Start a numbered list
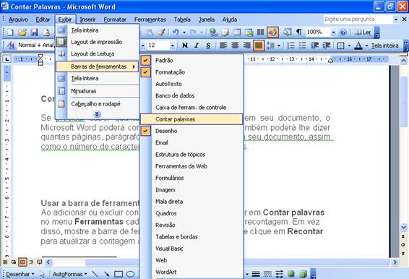 tap(290, 46)
